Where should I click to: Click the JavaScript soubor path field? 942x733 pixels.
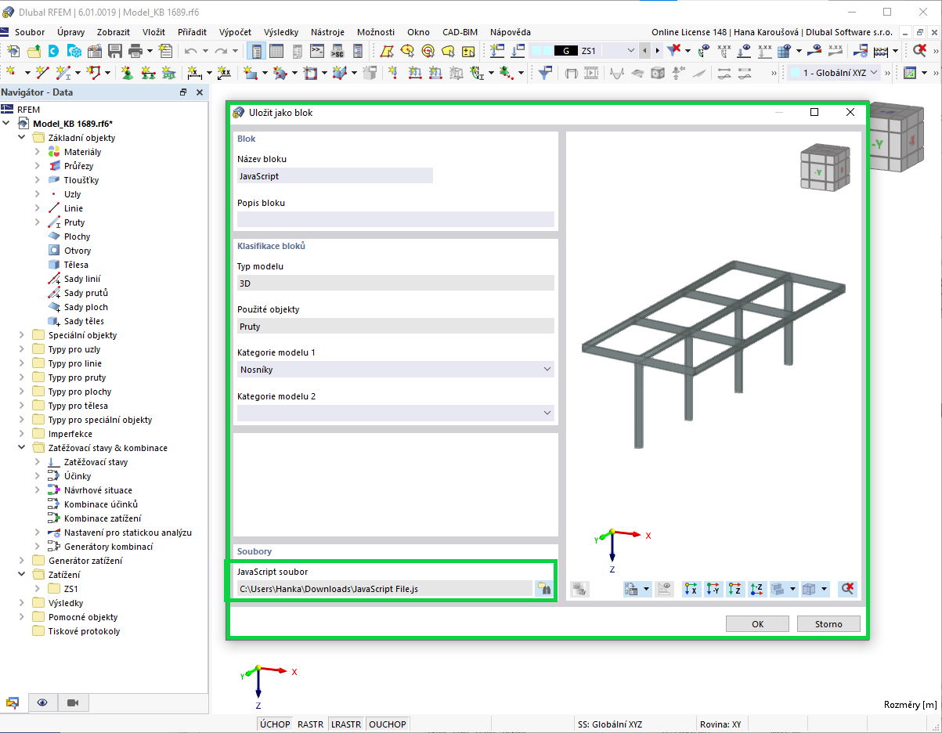[x=384, y=589]
